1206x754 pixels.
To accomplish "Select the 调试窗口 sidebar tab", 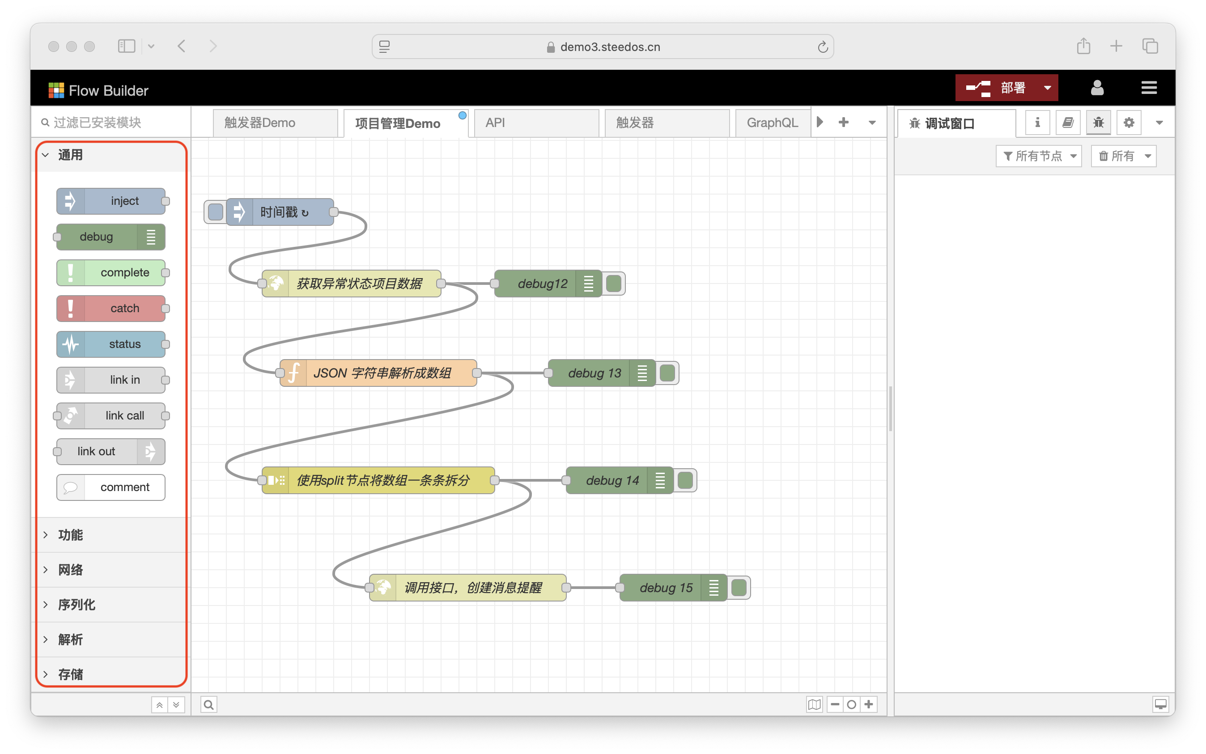I will pos(957,123).
